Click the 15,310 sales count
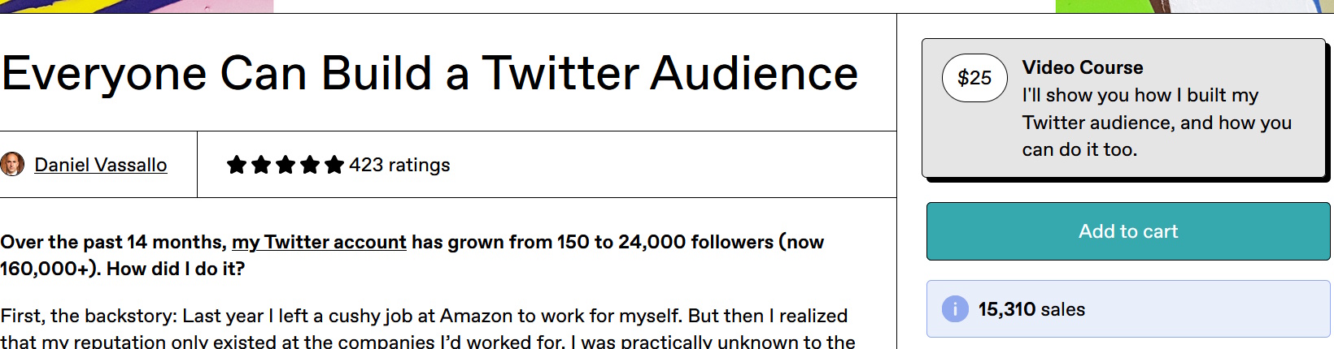1334x349 pixels. [x=1031, y=309]
